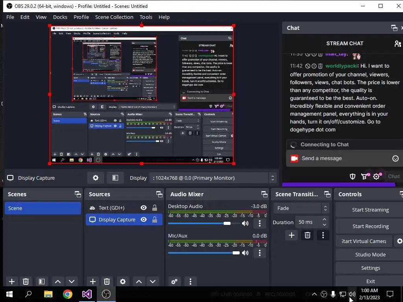Viewport: 403px width, 302px height.
Task: Open virtual camera settings gear
Action: (399, 241)
